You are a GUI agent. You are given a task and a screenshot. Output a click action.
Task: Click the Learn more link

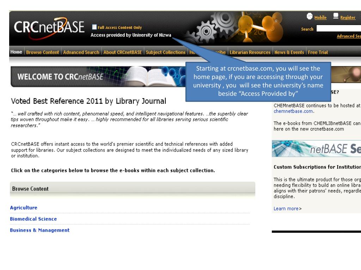click(286, 208)
